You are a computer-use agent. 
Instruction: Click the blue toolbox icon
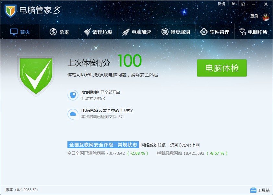(253, 190)
